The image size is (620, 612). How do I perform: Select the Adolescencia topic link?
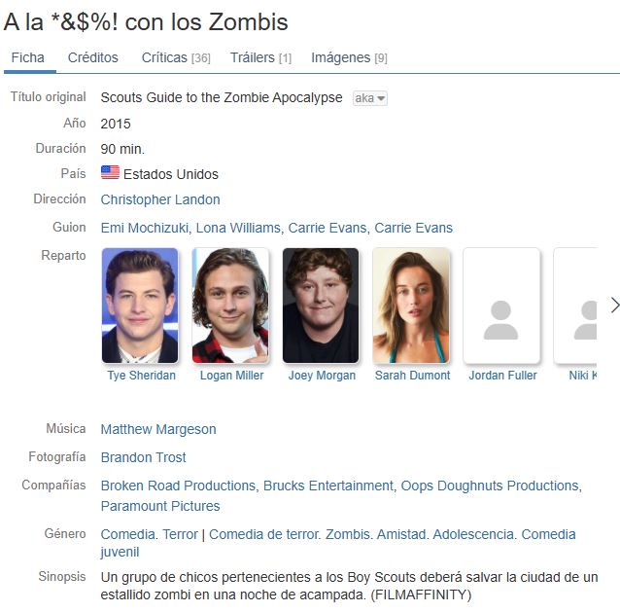coord(473,534)
